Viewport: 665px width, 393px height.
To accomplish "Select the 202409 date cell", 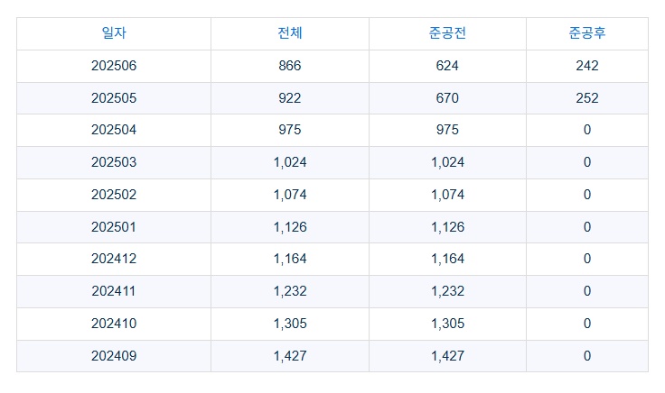I will pos(114,356).
